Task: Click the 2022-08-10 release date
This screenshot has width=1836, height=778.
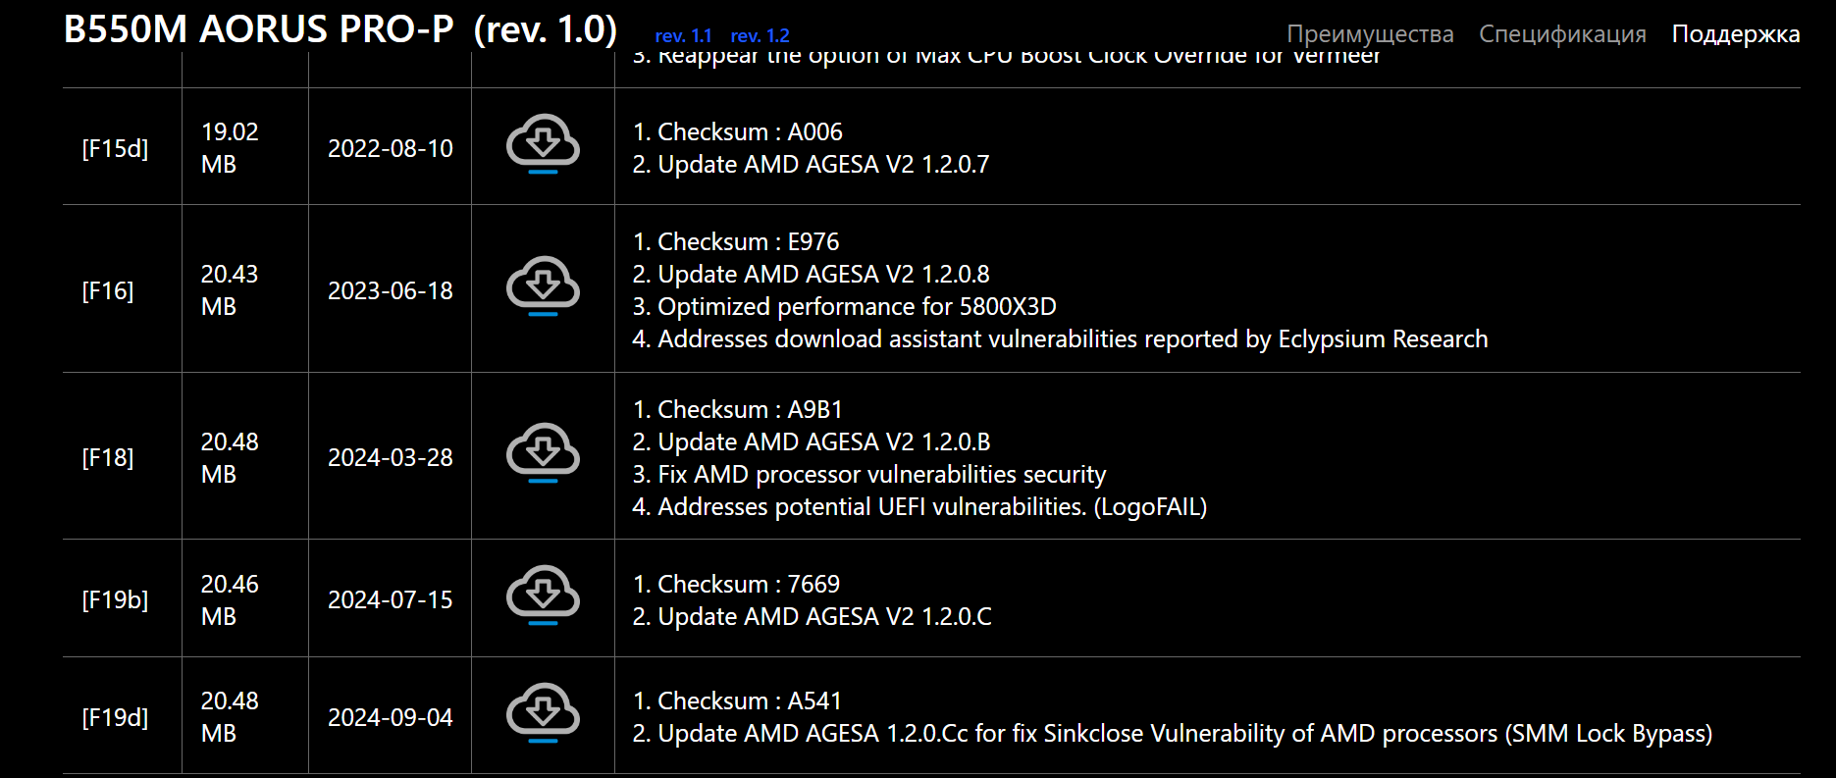Action: pos(391,148)
